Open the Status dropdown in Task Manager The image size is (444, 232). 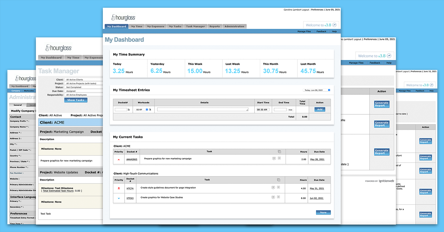click(84, 87)
